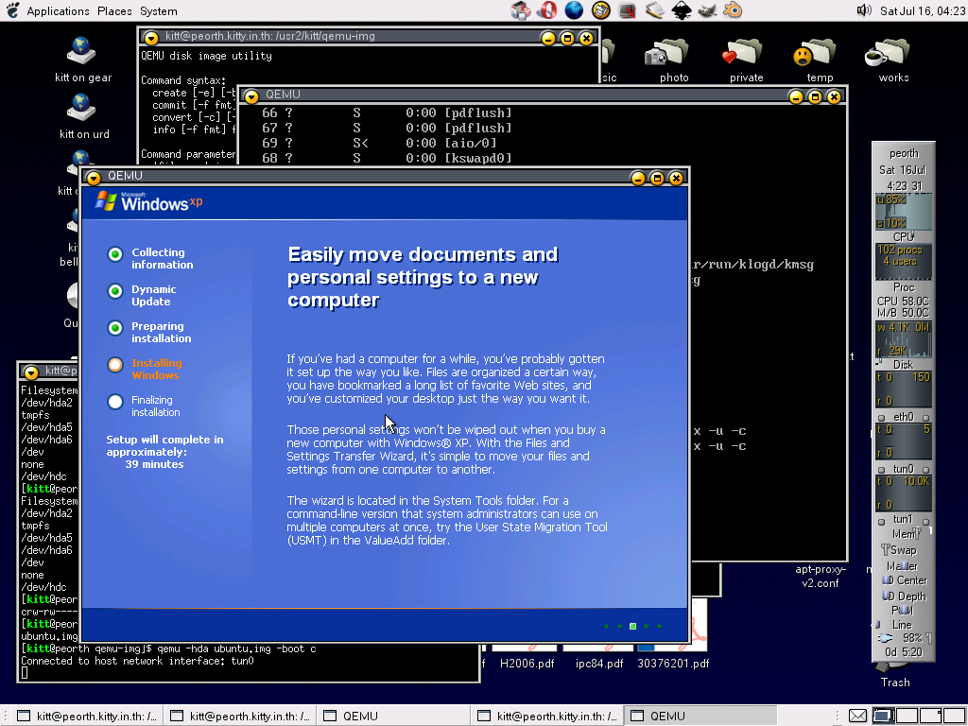Select the active QEMU taskbar entry

click(x=700, y=717)
